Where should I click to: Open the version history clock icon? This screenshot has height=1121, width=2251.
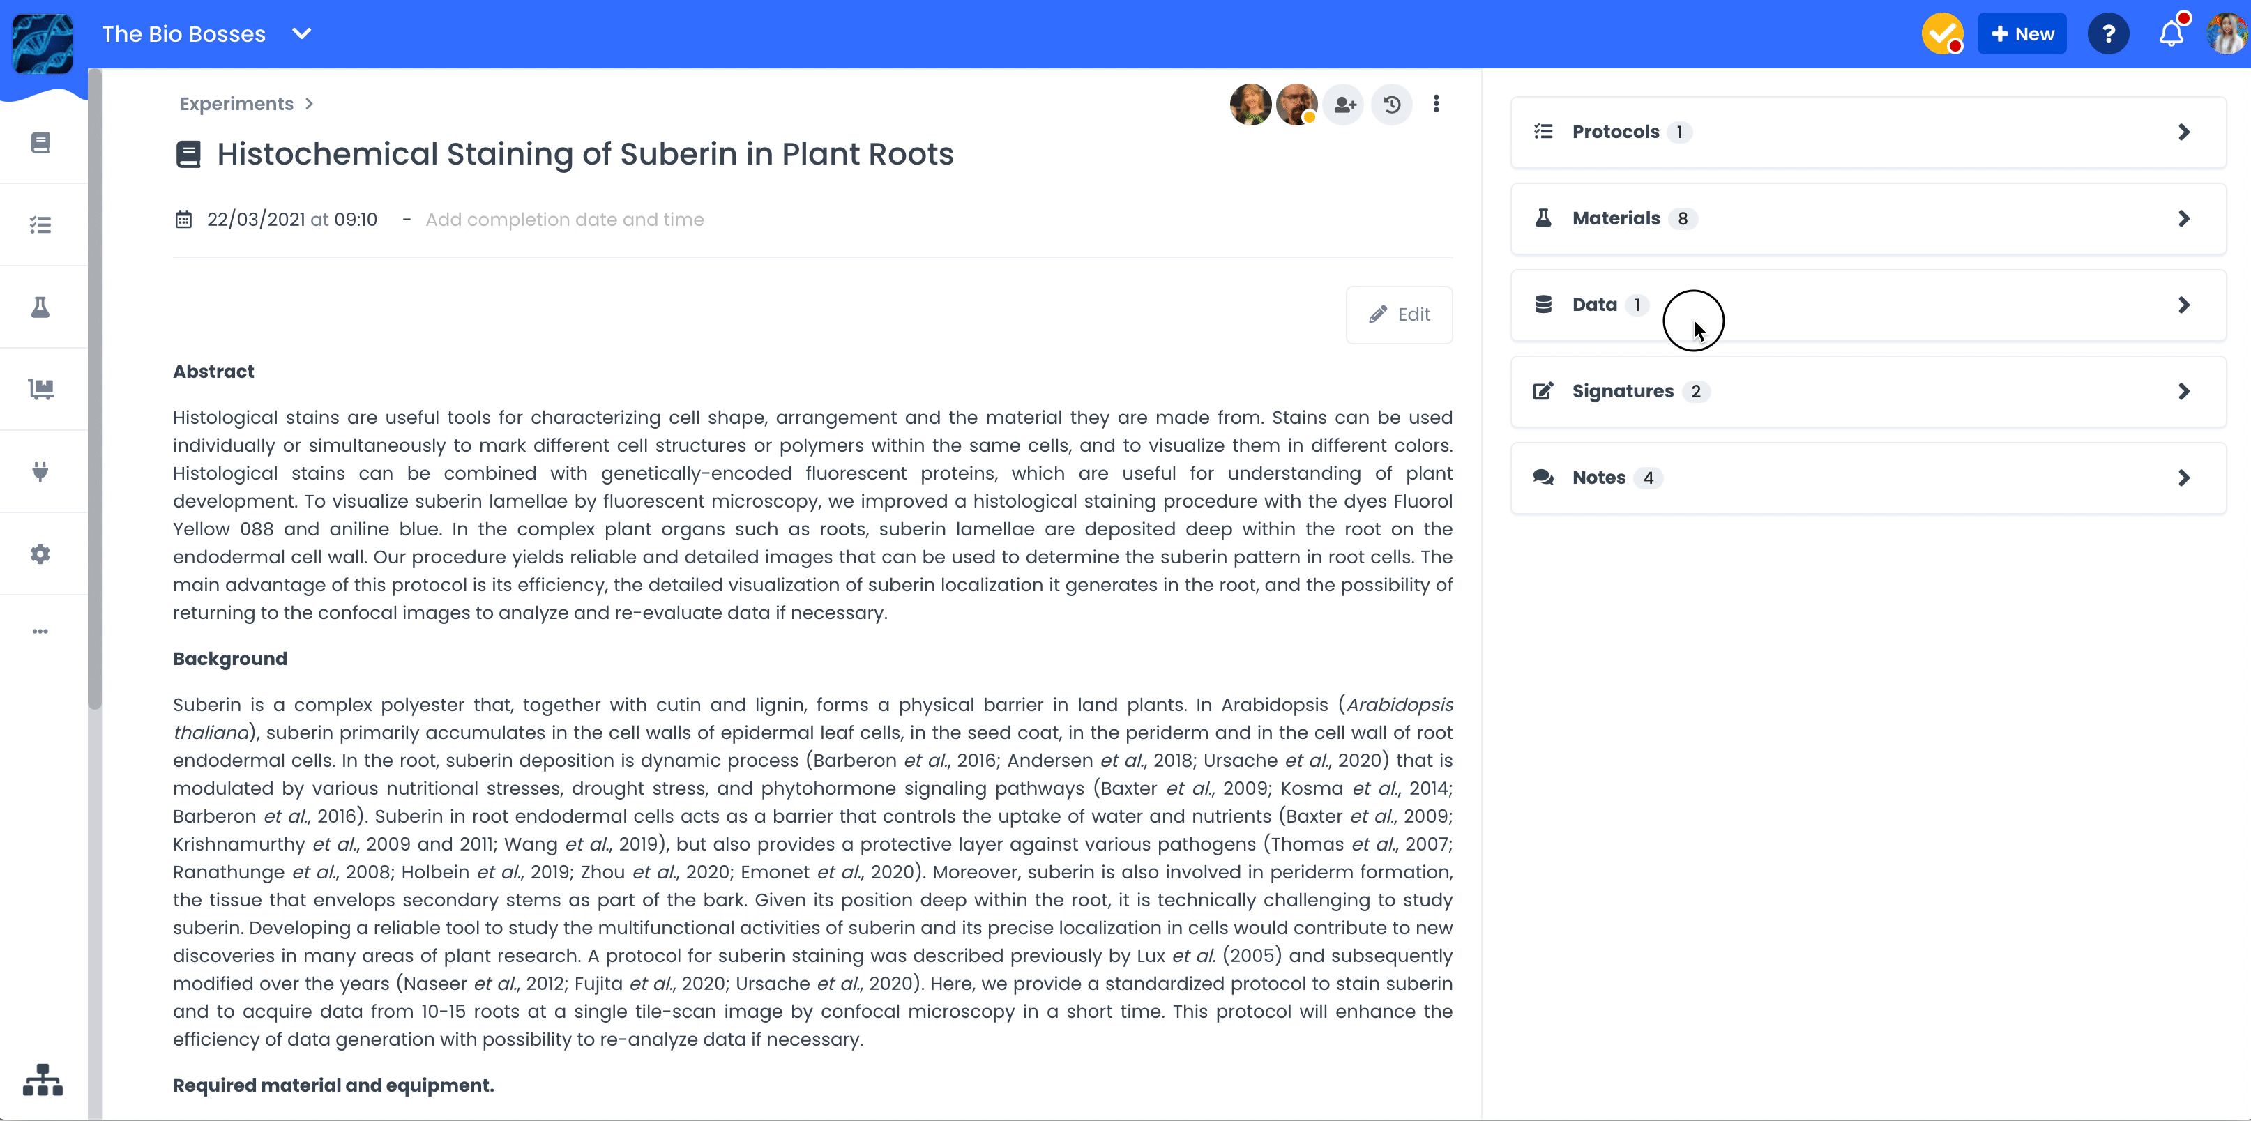[1391, 105]
